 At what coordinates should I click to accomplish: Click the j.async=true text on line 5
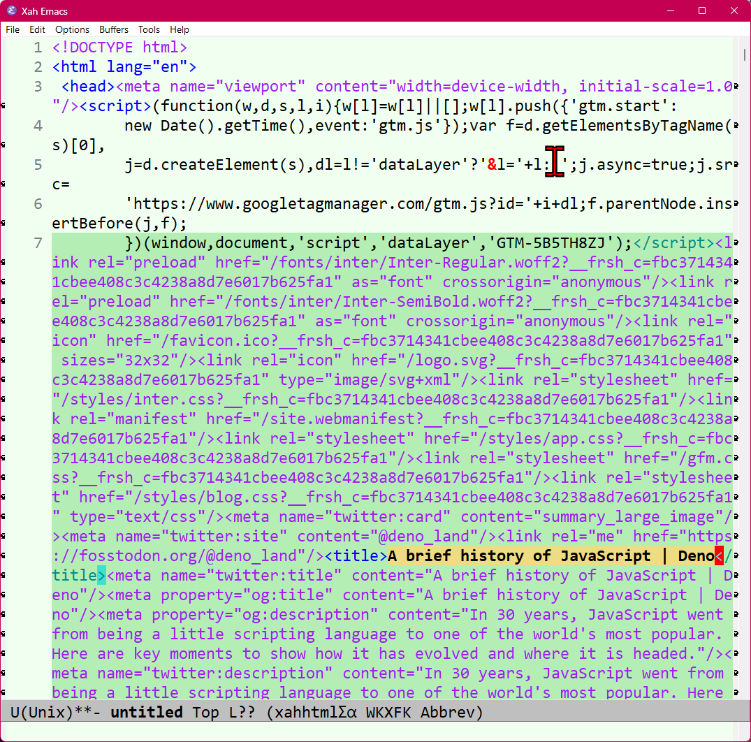pyautogui.click(x=632, y=165)
